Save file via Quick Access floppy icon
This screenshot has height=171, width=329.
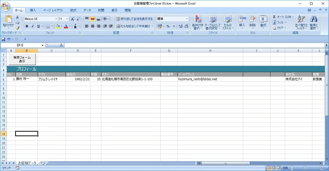[3, 39]
